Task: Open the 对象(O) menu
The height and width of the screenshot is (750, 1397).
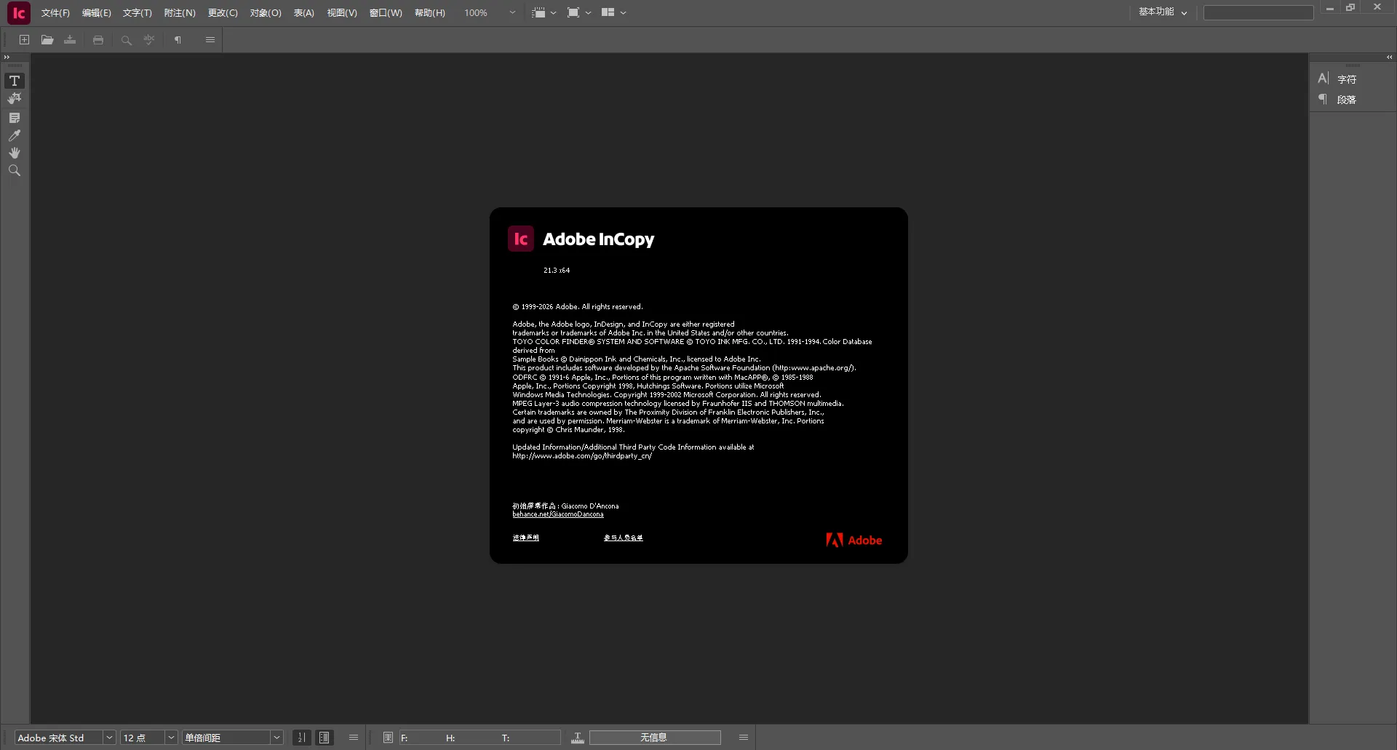Action: 266,13
